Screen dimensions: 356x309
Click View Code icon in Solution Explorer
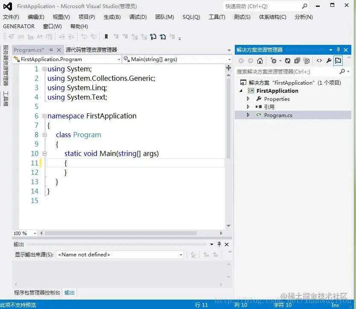319,61
